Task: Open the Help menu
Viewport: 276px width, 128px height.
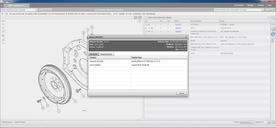Action: pos(269,5)
